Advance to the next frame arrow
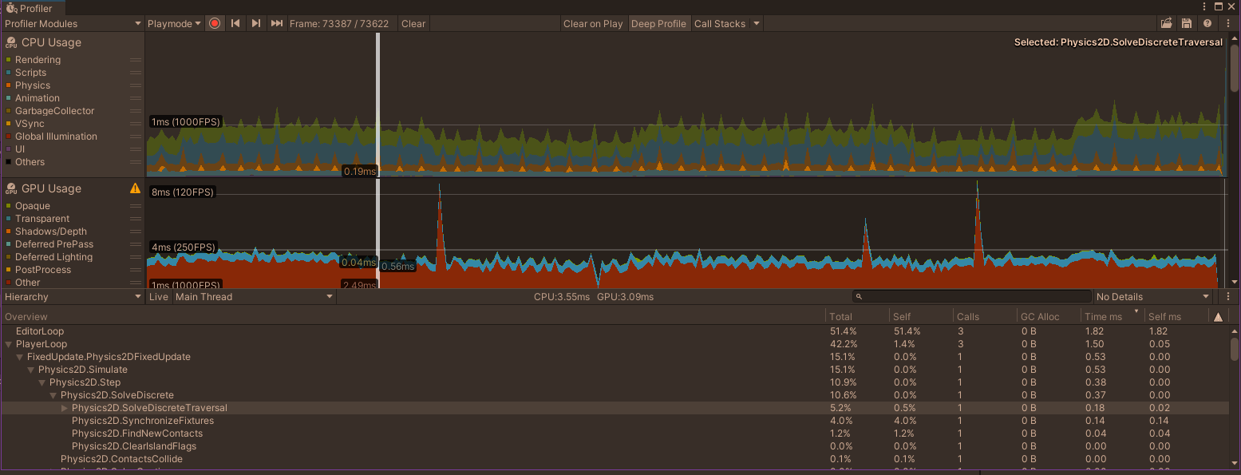Image resolution: width=1241 pixels, height=475 pixels. [255, 22]
